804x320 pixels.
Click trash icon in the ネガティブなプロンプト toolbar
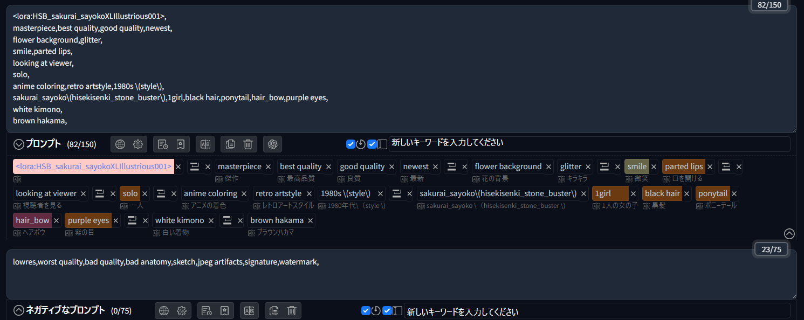tap(292, 310)
